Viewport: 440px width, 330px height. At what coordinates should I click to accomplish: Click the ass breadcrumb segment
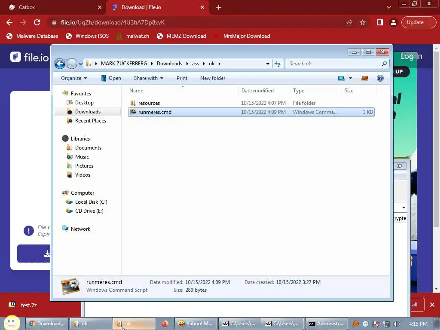(x=196, y=64)
